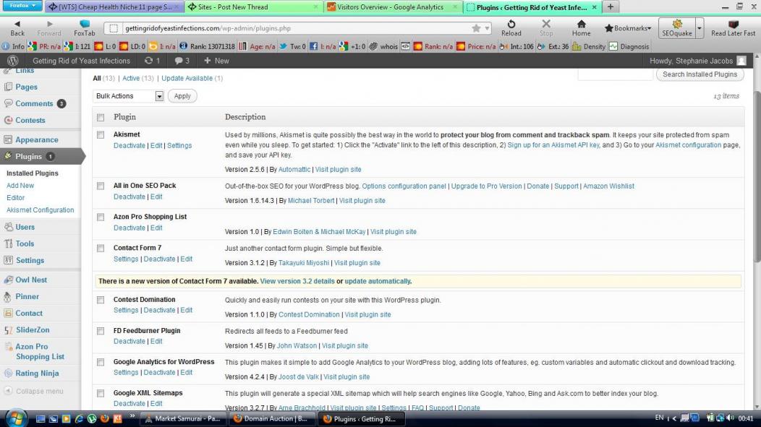Open the URL bar history dropdown arrow
This screenshot has height=427, width=761.
[487, 29]
